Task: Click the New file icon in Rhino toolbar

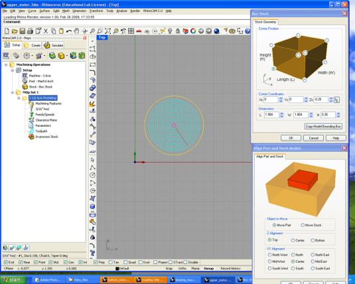Action: [x=7, y=31]
